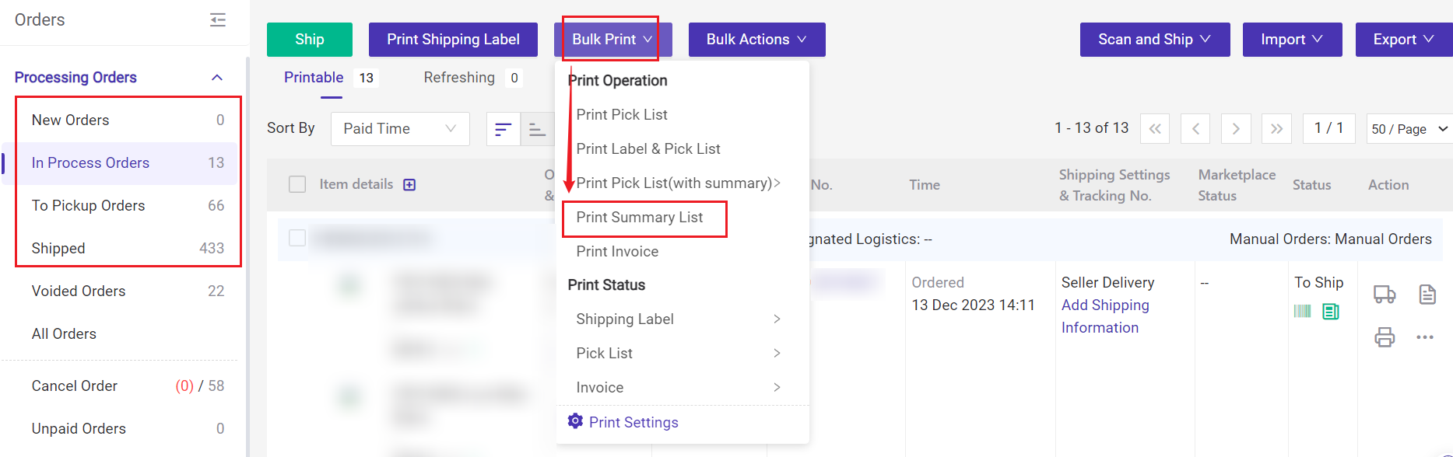Switch to descending sort order

point(538,128)
